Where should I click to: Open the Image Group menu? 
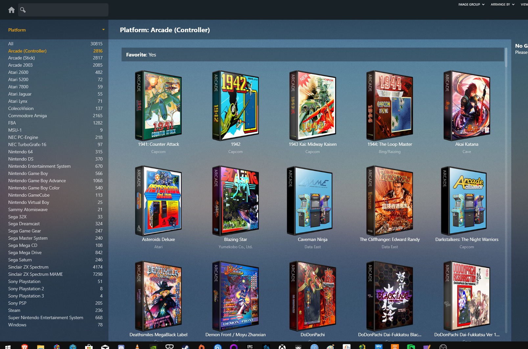coord(471,5)
